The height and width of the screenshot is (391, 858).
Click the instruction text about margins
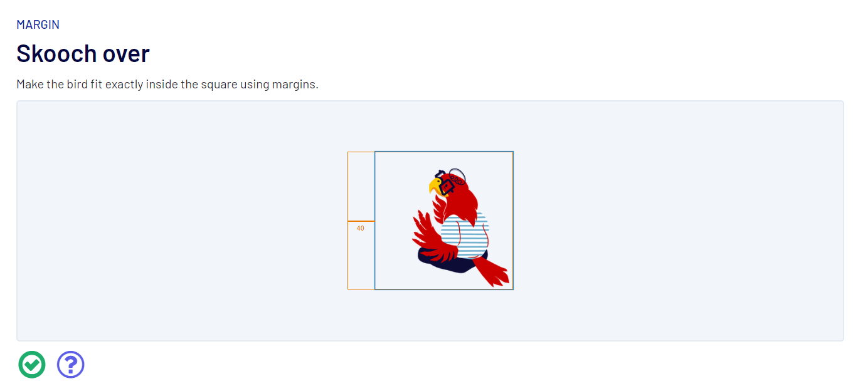(167, 85)
